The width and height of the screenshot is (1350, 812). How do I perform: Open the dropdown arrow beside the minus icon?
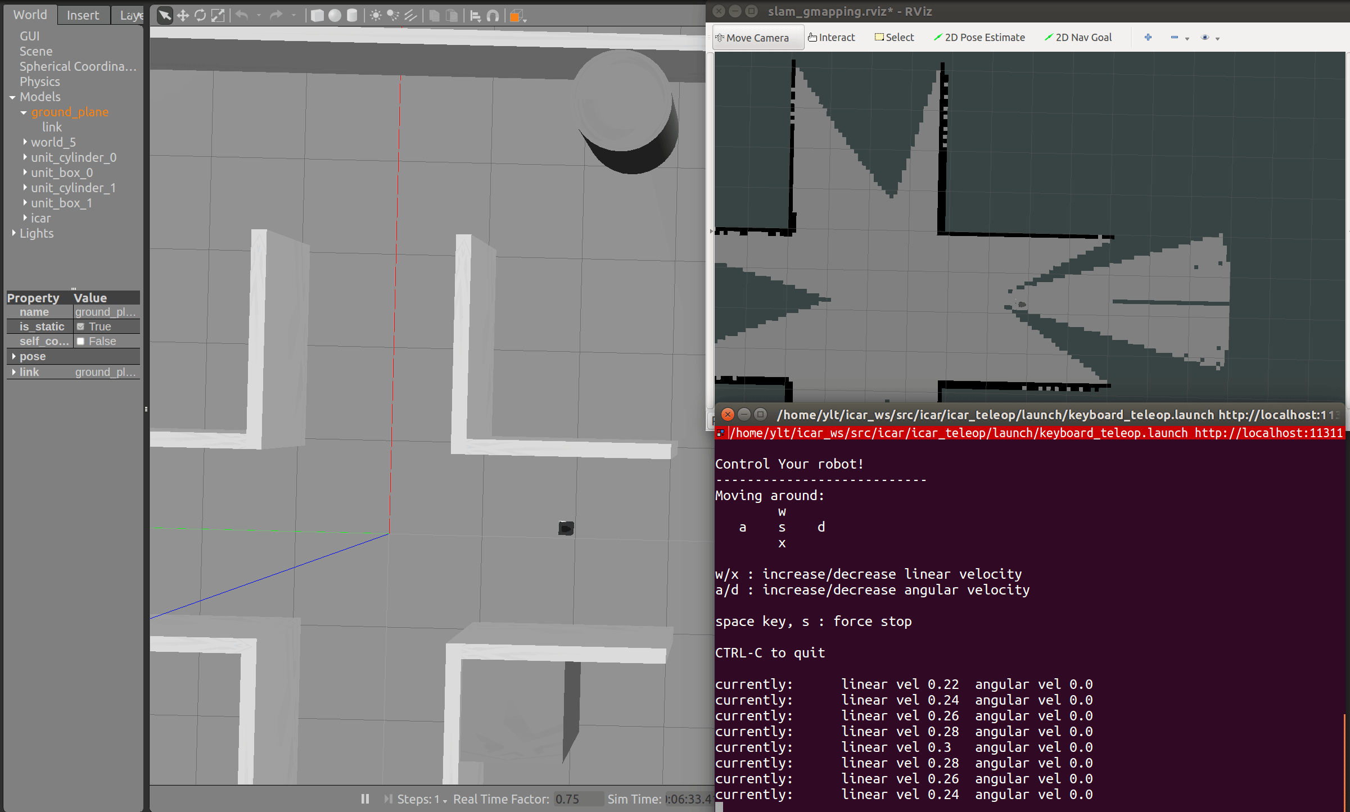[1188, 38]
